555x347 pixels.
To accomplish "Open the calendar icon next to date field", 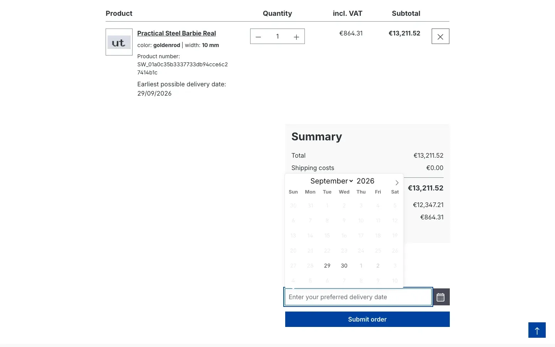I will pos(441,297).
